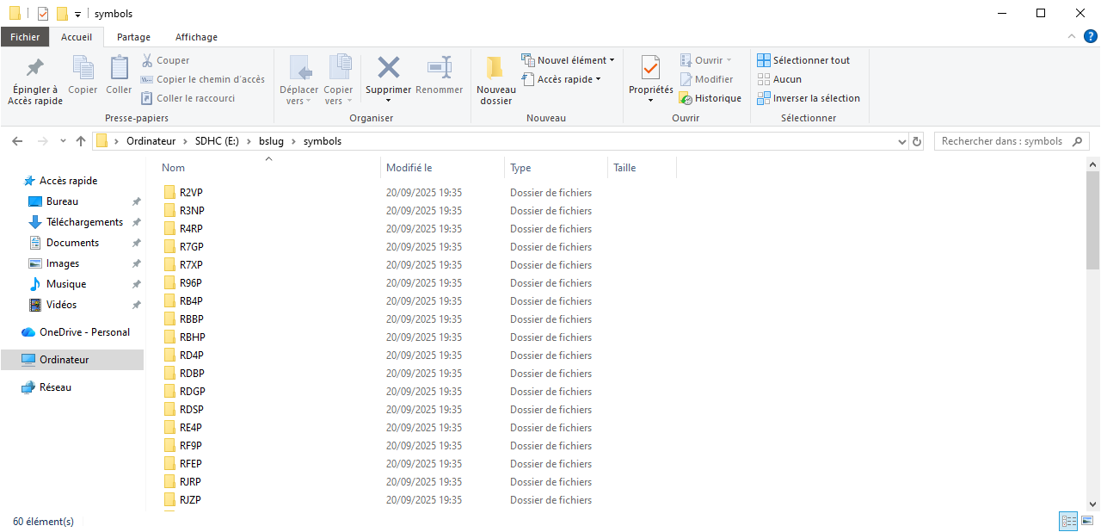This screenshot has width=1101, height=532.
Task: Collapse the ribbon with the chevron
Action: (1071, 37)
